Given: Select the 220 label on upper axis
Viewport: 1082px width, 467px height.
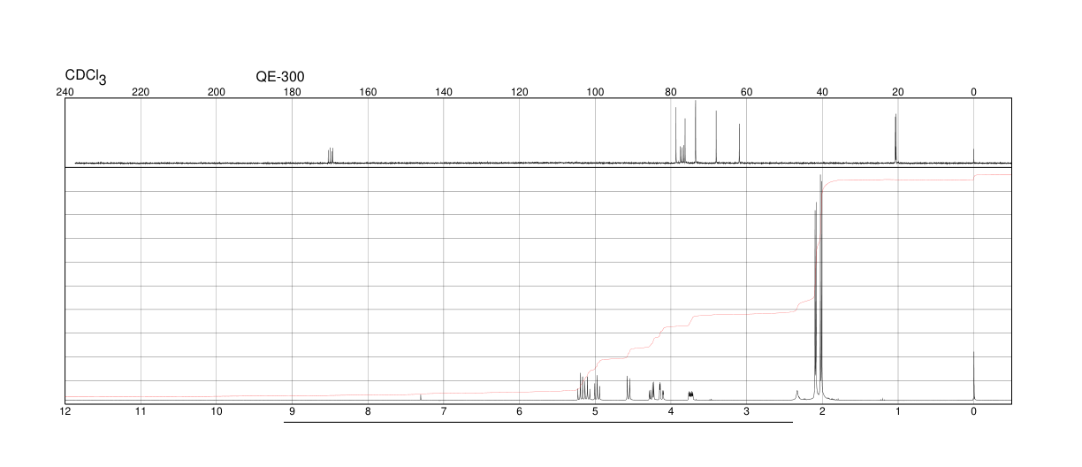Looking at the screenshot, I should click(141, 92).
